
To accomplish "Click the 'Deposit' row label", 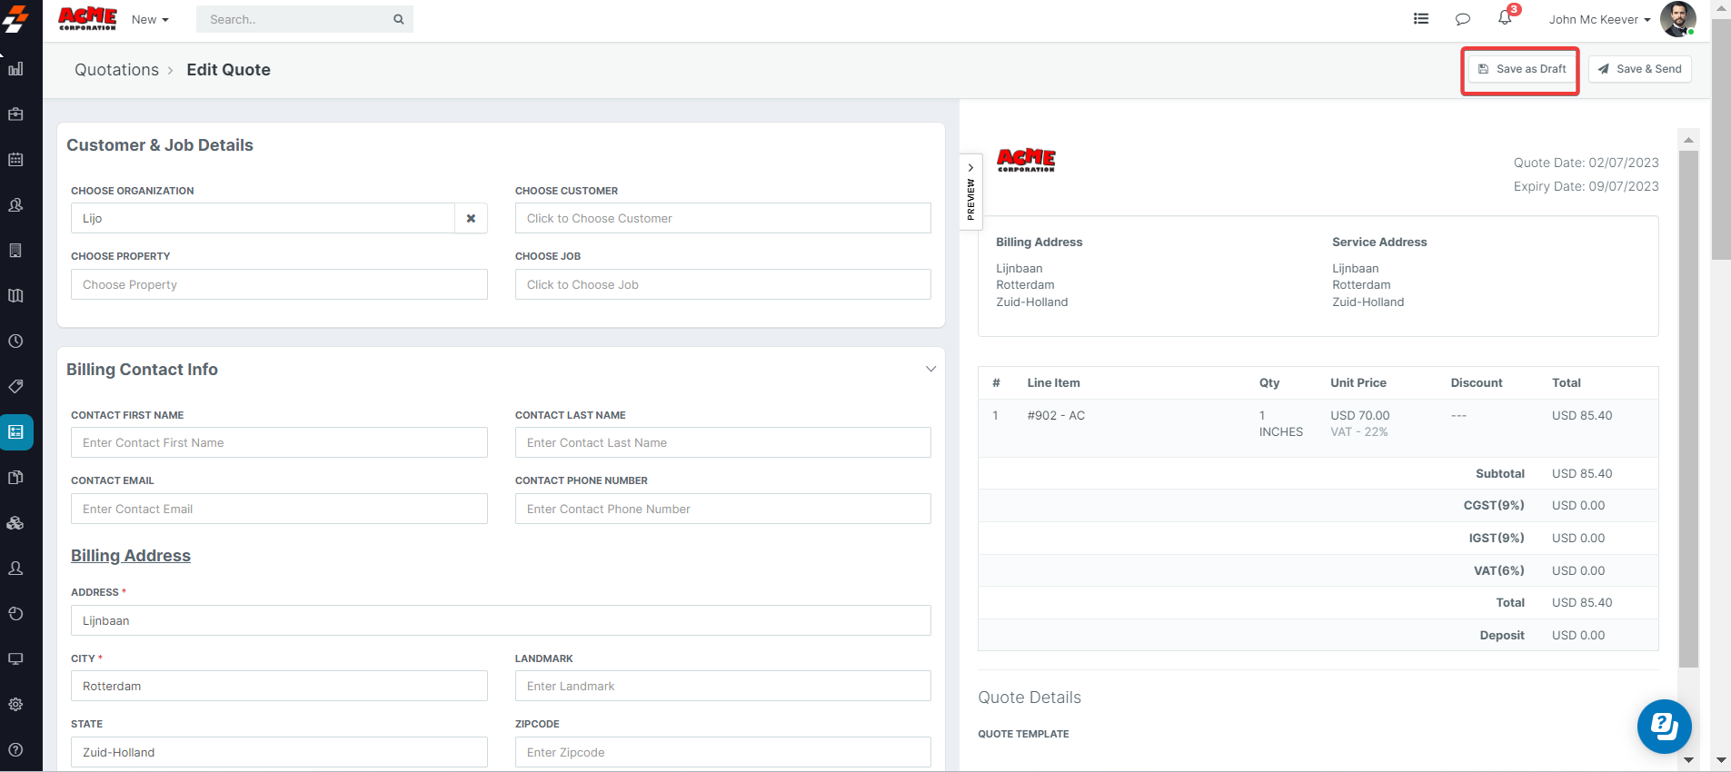I will point(1502,635).
